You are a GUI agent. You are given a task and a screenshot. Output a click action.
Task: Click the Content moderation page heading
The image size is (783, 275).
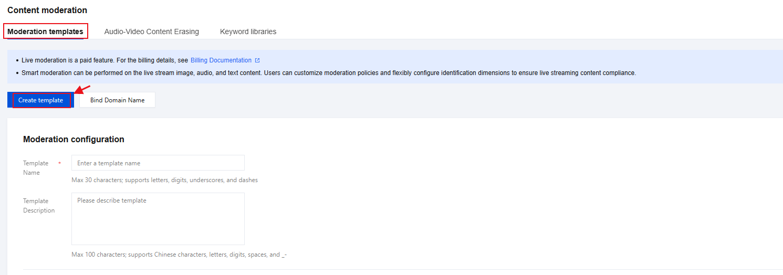(47, 10)
